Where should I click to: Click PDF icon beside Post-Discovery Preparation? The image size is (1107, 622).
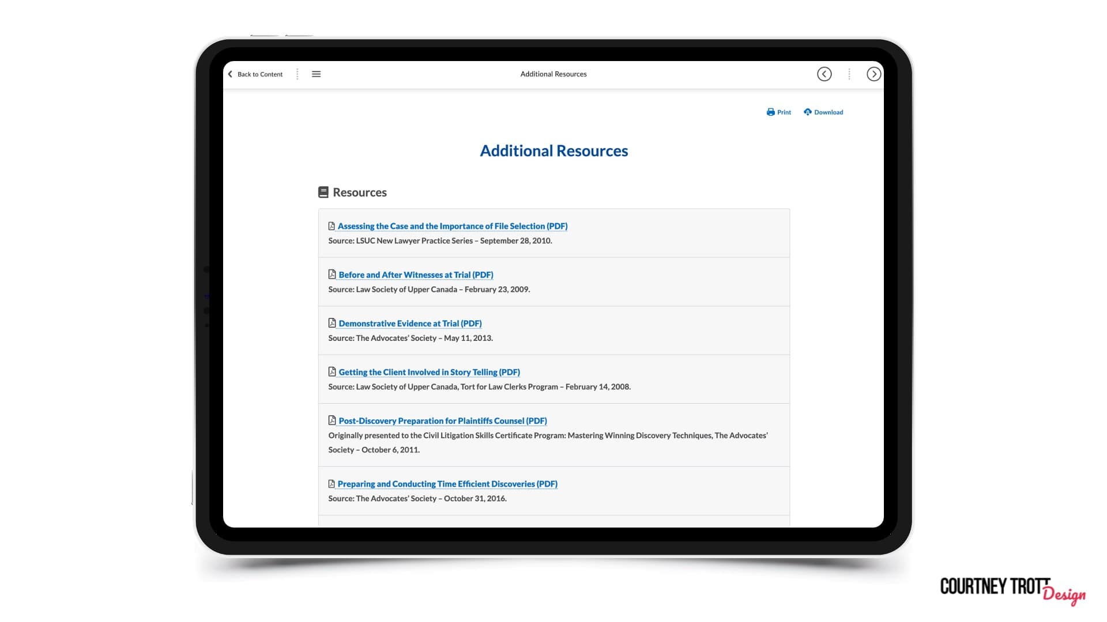[332, 420]
